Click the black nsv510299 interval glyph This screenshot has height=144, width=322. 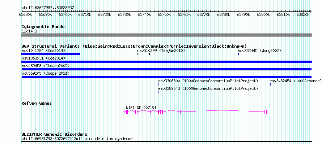click(144, 54)
